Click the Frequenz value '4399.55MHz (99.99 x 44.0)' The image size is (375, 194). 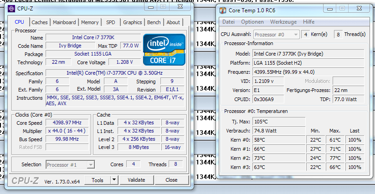click(x=308, y=72)
